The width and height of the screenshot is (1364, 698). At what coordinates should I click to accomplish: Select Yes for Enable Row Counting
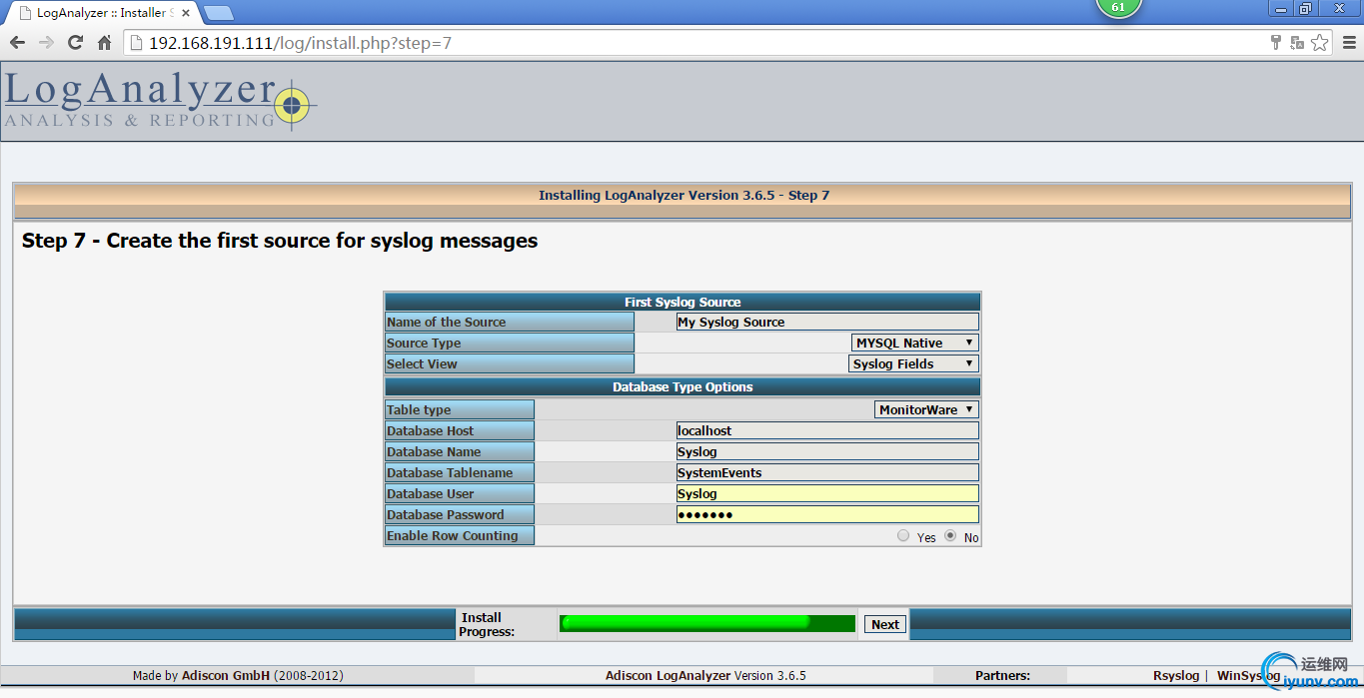[903, 536]
